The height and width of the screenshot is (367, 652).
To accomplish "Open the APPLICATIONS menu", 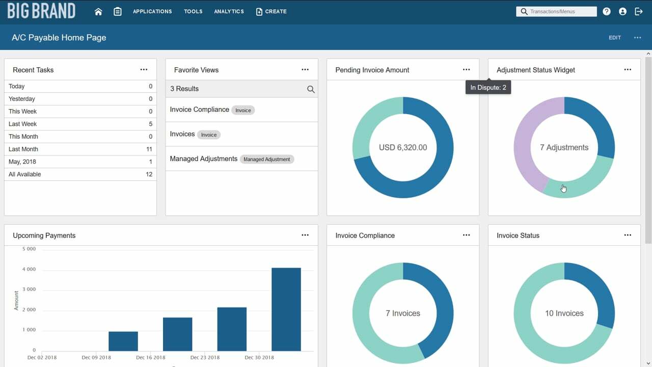I will point(152,11).
